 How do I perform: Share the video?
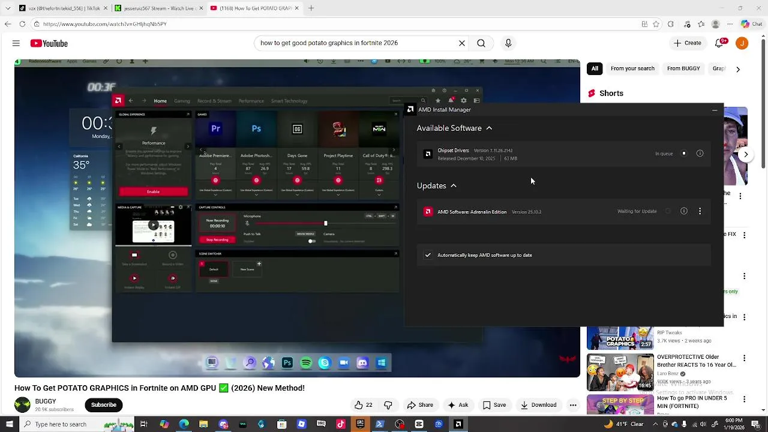click(420, 405)
